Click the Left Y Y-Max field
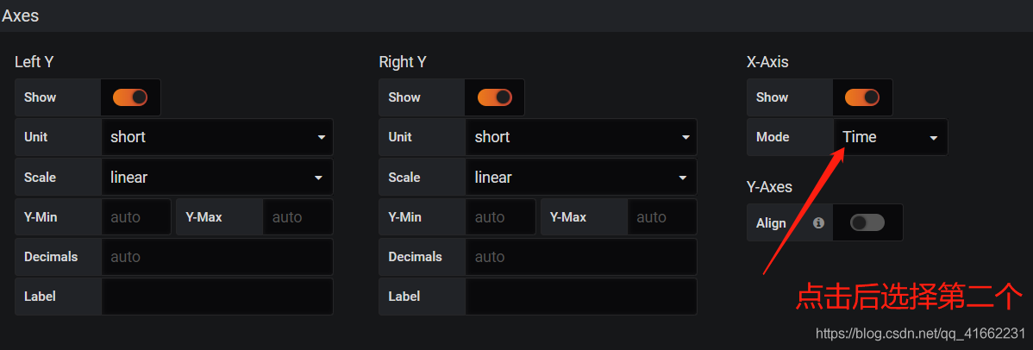Viewport: 1033px width, 350px height. [x=298, y=217]
